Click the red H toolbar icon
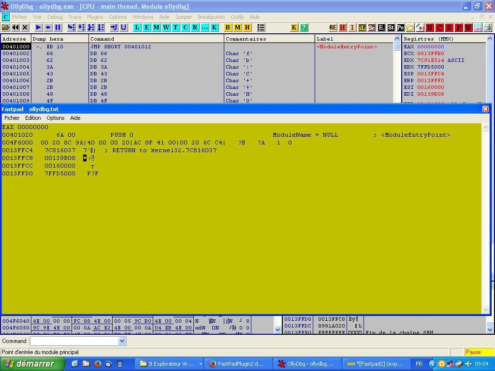495x371 pixels. pos(343,28)
